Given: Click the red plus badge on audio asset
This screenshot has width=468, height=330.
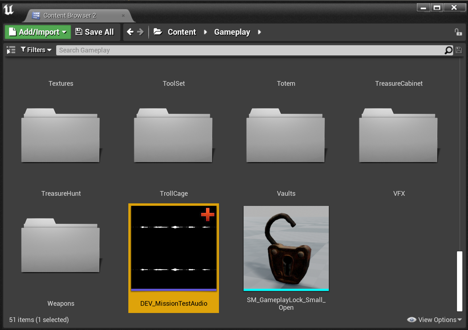Looking at the screenshot, I should [x=208, y=215].
